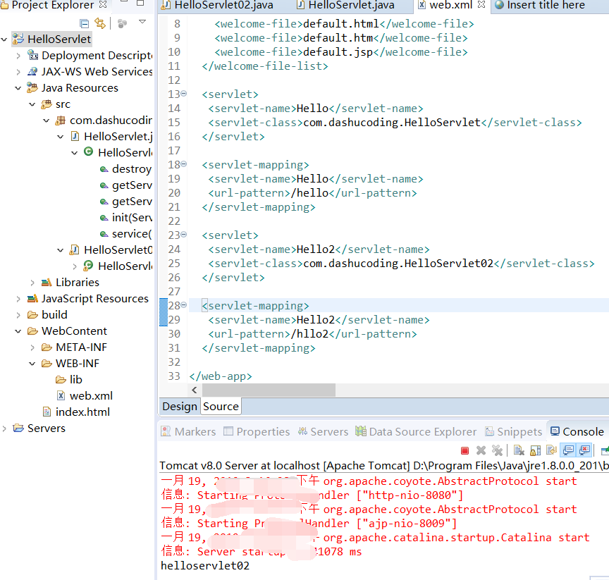This screenshot has width=609, height=580.
Task: Select the Console view tab
Action: 577,432
